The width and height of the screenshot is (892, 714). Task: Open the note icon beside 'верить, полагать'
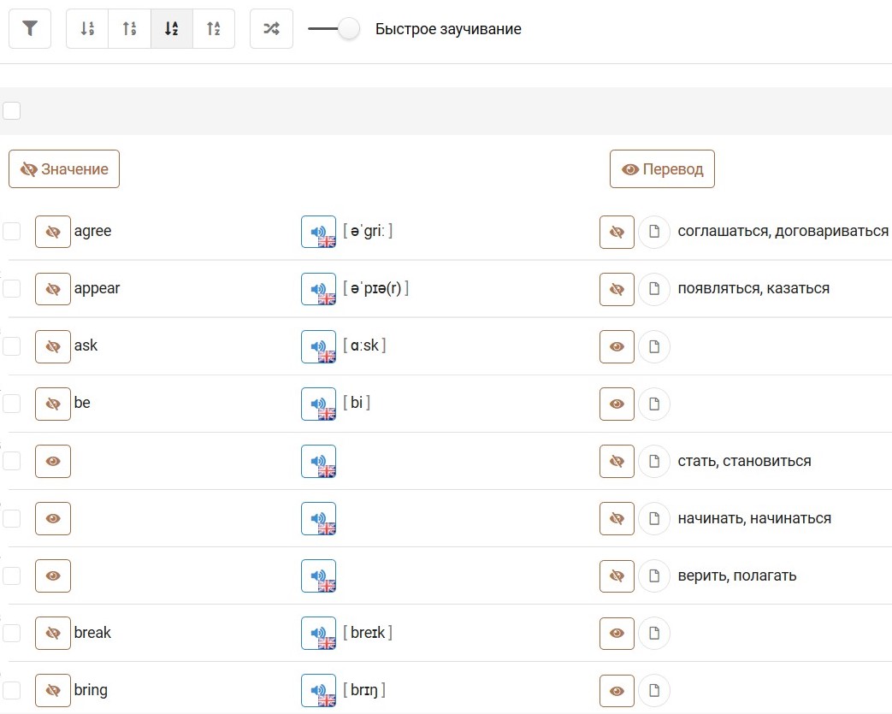point(654,575)
